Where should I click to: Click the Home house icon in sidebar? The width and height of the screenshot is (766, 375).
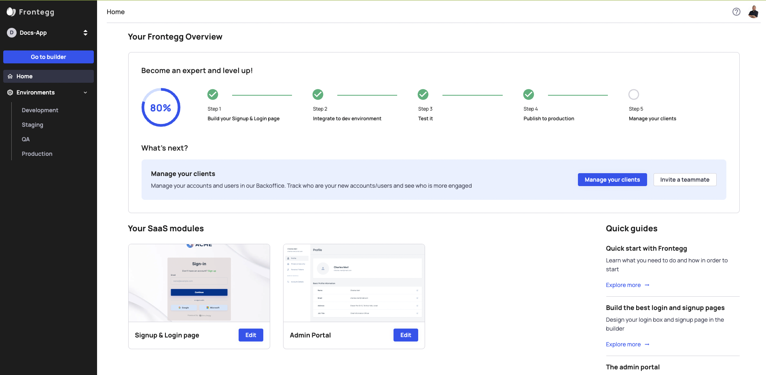click(x=10, y=76)
